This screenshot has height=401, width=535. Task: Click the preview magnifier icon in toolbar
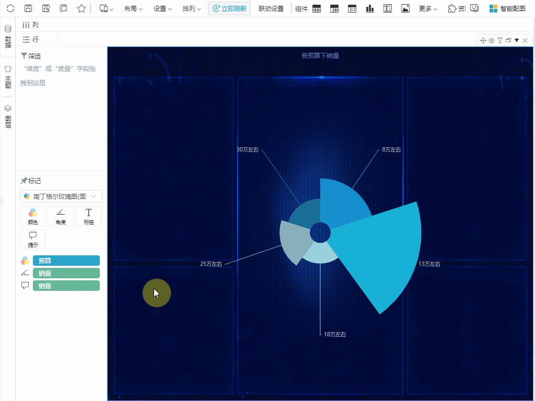click(x=64, y=8)
